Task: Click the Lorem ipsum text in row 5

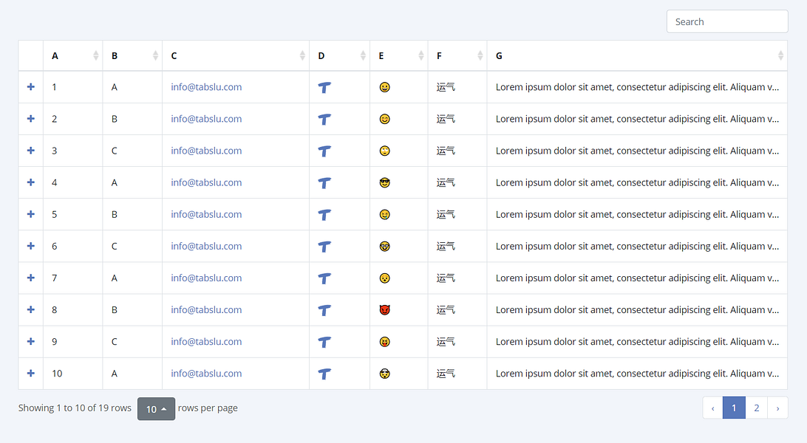Action: [637, 214]
